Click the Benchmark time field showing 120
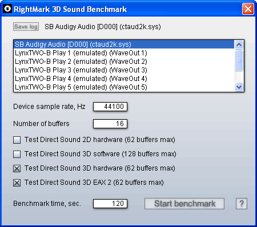Viewport: 257px width, 227px height. [110, 204]
